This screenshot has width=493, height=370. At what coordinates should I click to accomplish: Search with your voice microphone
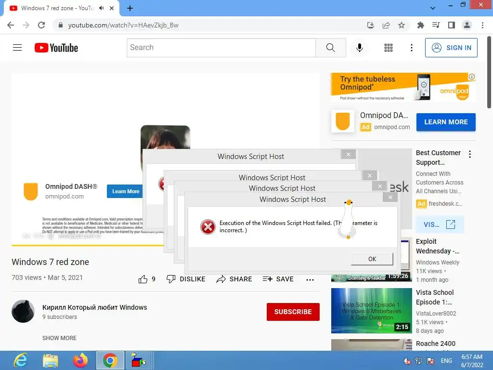359,48
